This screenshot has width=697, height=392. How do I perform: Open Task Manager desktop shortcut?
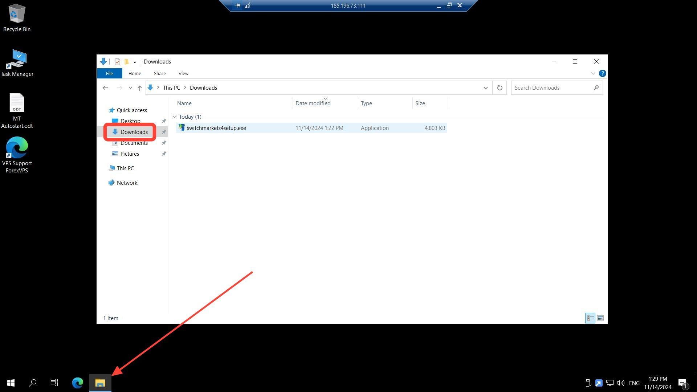[x=17, y=63]
